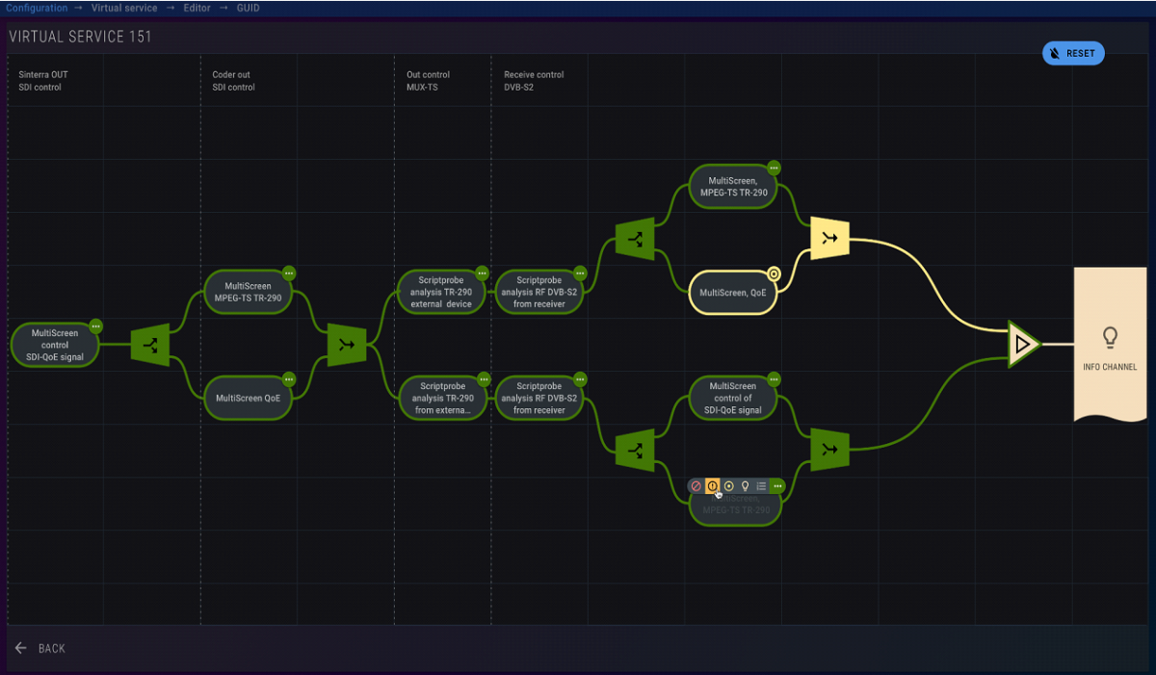
Task: Click the triangle output node before Info Channel
Action: [1023, 344]
